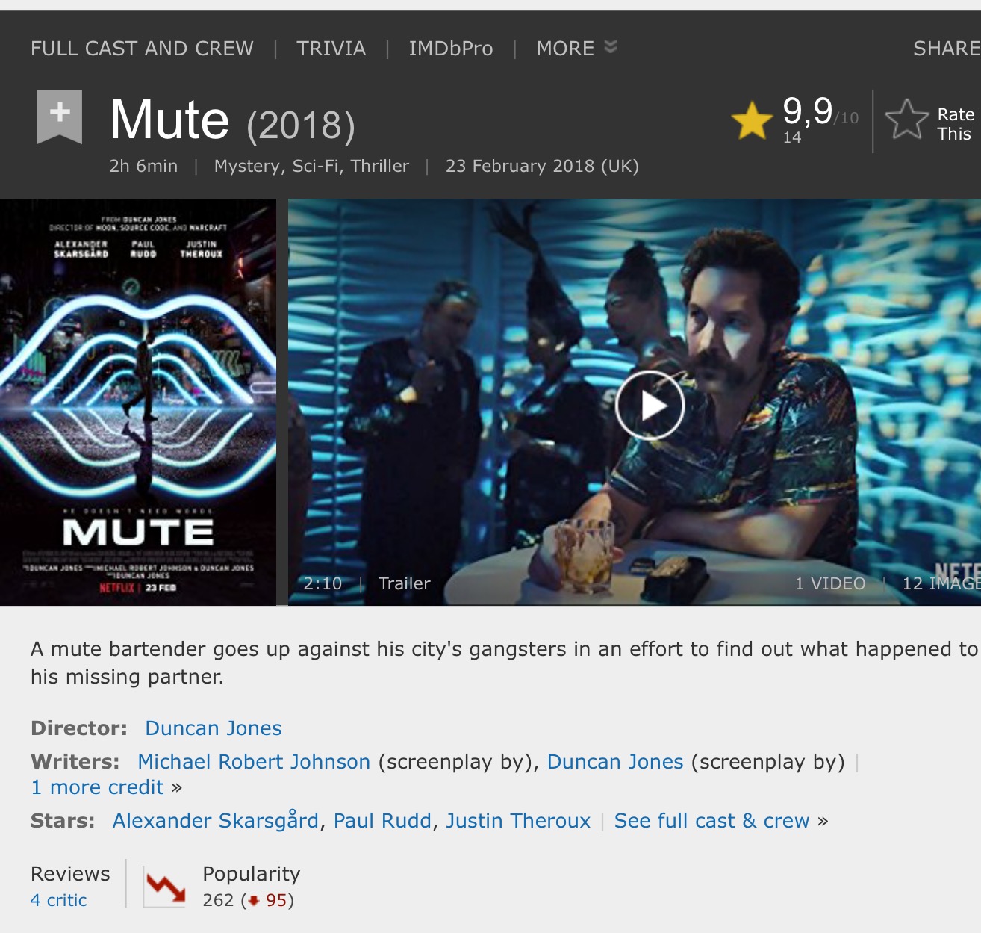This screenshot has width=981, height=933.
Task: Add Mute to watchlist with plus ribbon
Action: [59, 117]
